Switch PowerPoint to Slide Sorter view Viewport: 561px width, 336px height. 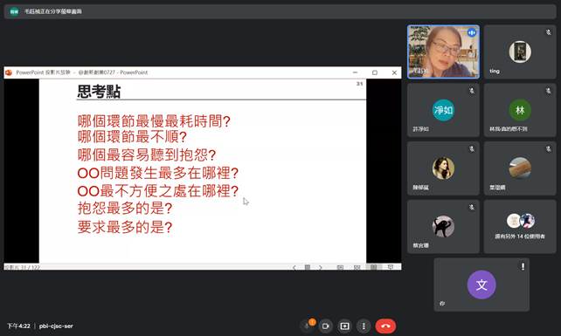tap(357, 267)
